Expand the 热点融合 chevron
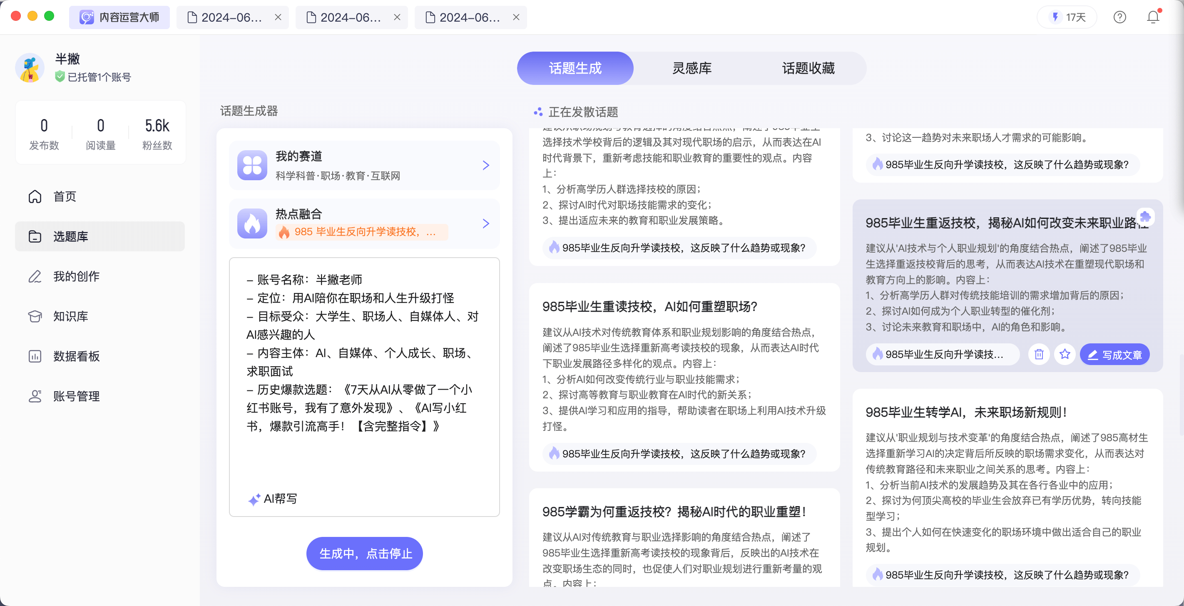This screenshot has height=606, width=1184. (486, 223)
